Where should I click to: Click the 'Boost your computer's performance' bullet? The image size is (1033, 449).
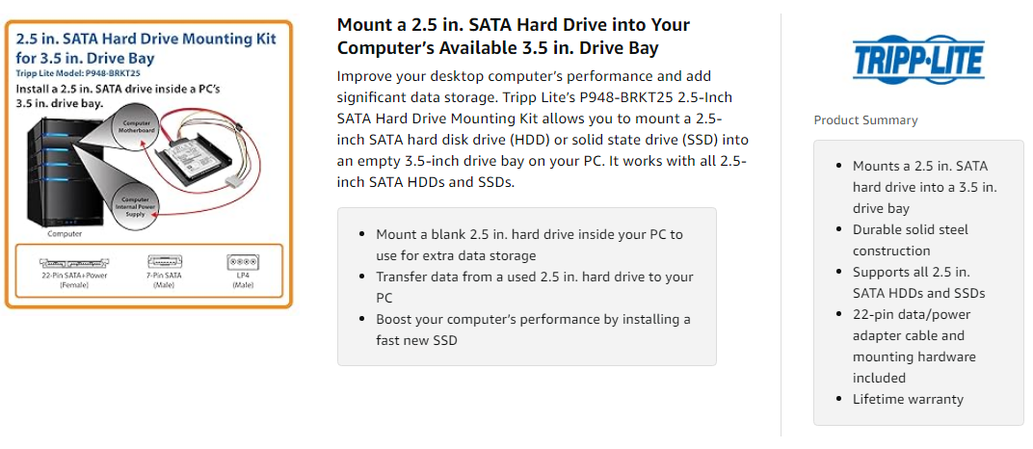[x=533, y=330]
